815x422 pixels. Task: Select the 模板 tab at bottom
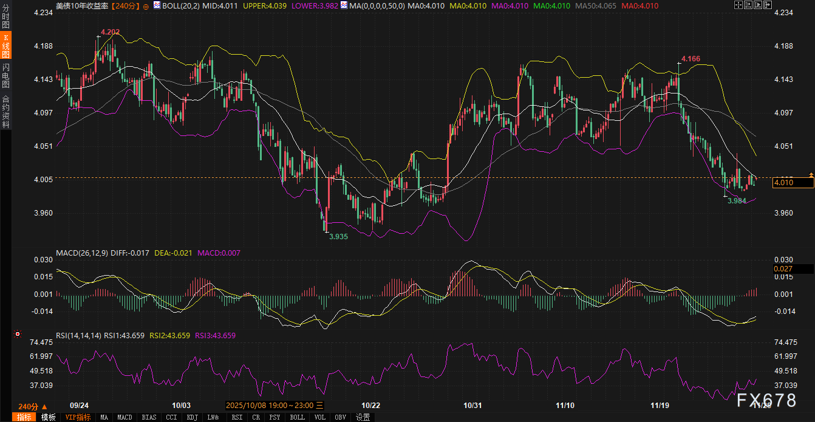49,417
